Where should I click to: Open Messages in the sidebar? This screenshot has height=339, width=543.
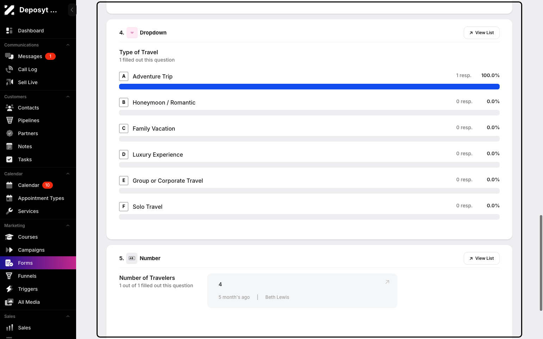click(30, 56)
